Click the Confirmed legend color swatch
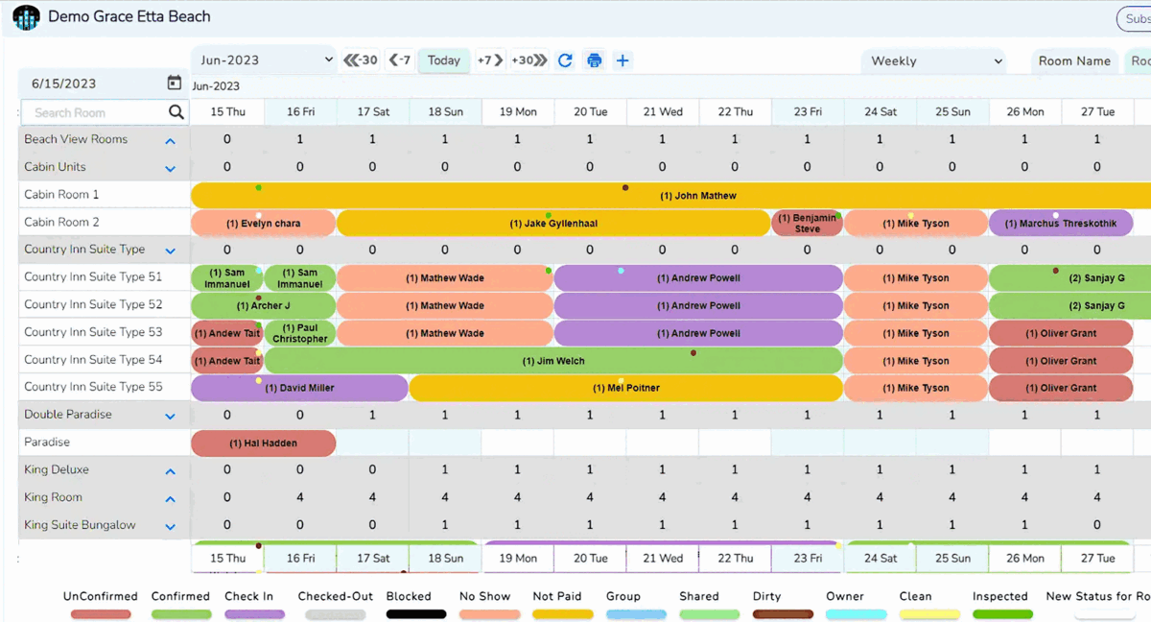 point(180,612)
